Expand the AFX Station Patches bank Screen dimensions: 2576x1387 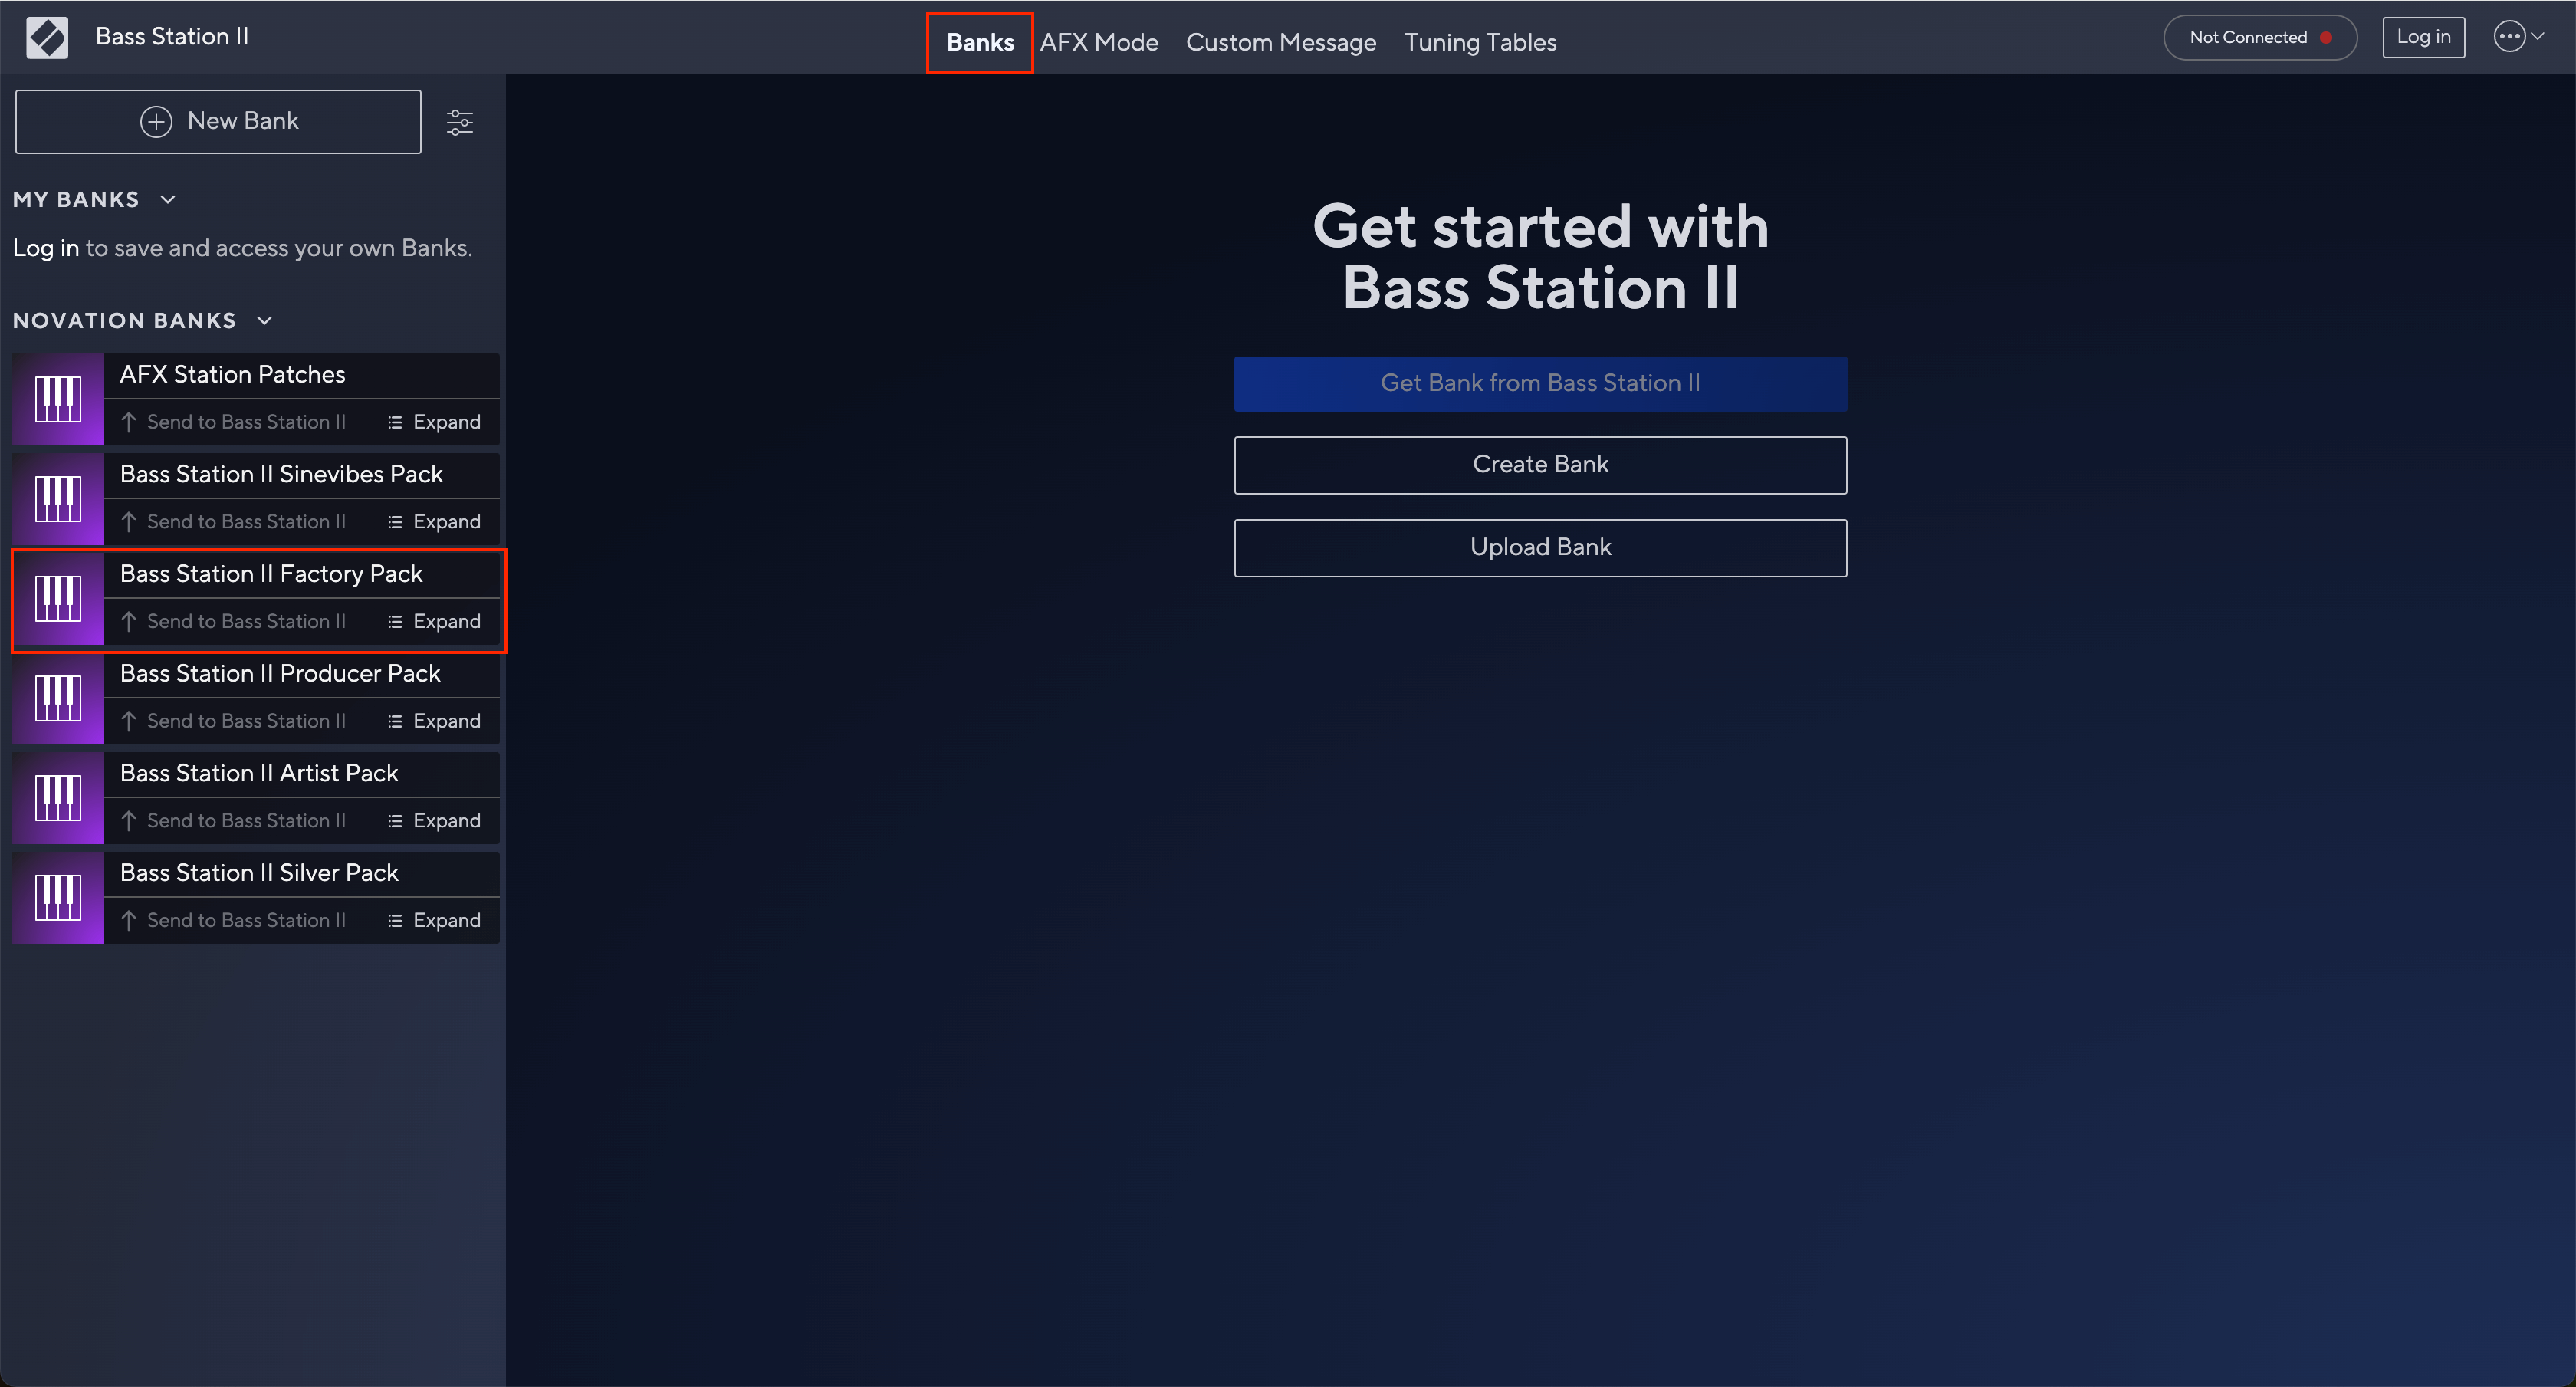click(434, 422)
